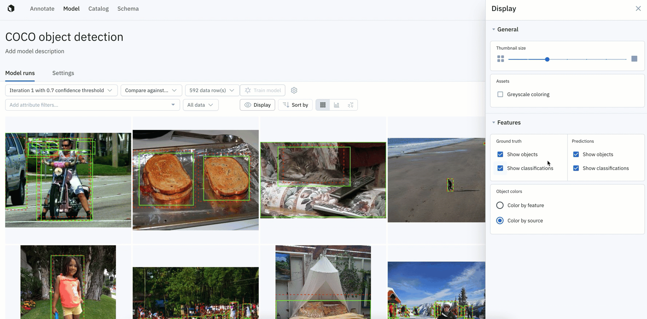Click the Labelbox logo icon
This screenshot has height=319, width=647.
tap(11, 8)
